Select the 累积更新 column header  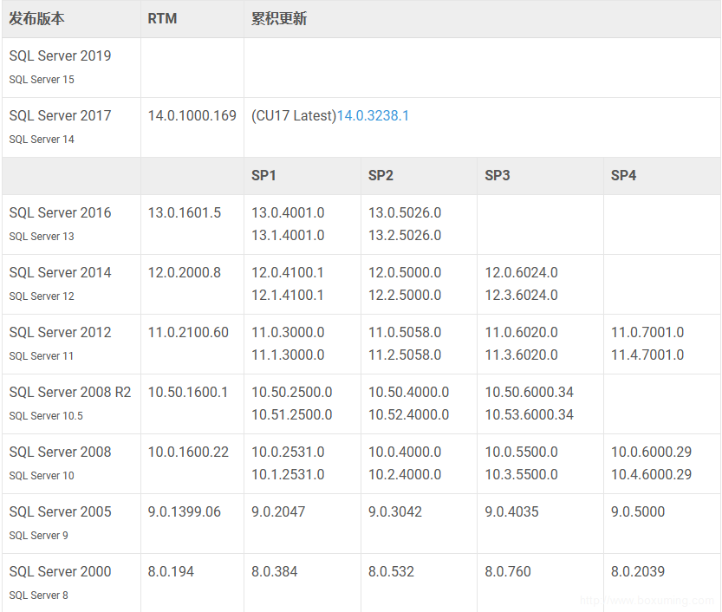click(x=279, y=19)
